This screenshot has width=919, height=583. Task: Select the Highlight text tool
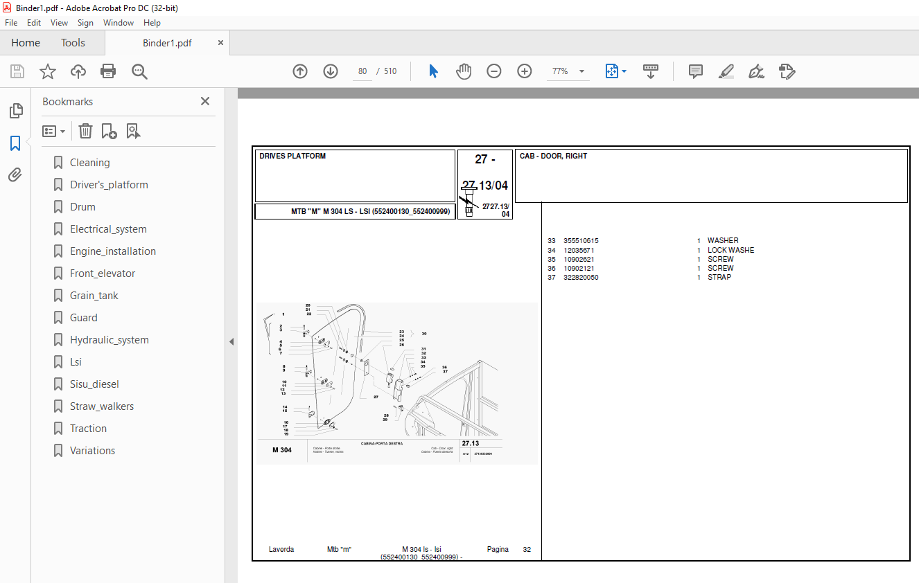pyautogui.click(x=726, y=71)
